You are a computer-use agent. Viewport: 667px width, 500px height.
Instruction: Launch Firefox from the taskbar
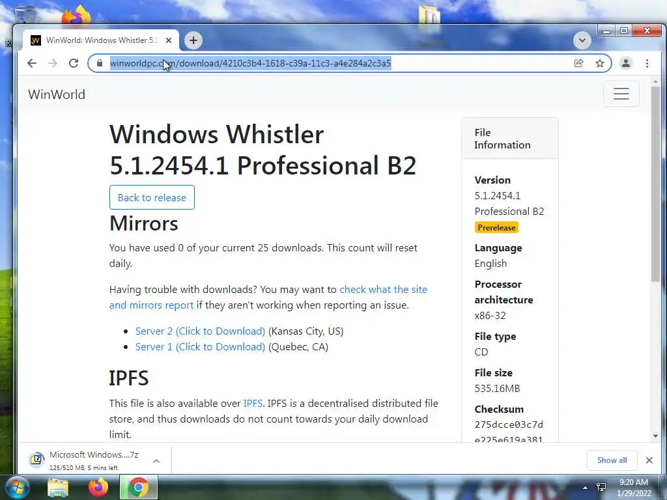coord(98,488)
